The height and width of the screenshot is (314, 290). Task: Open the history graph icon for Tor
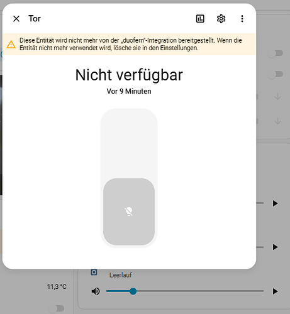(x=200, y=19)
